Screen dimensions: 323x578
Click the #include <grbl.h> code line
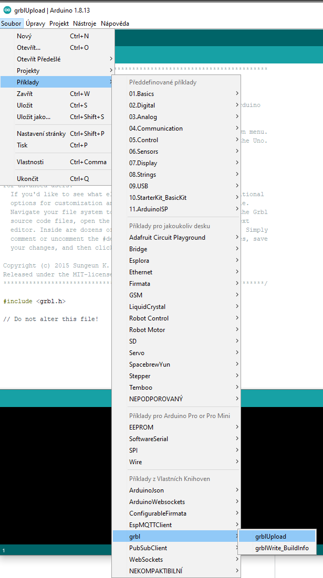point(34,301)
